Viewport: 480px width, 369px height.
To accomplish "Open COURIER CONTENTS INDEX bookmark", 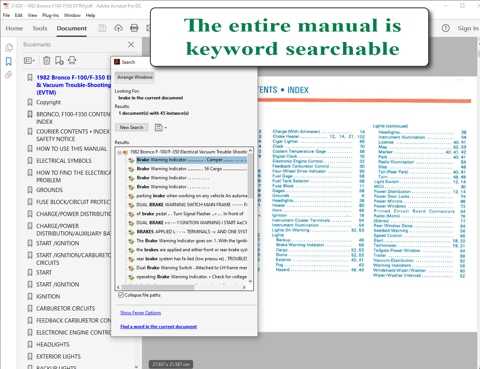I will click(73, 135).
